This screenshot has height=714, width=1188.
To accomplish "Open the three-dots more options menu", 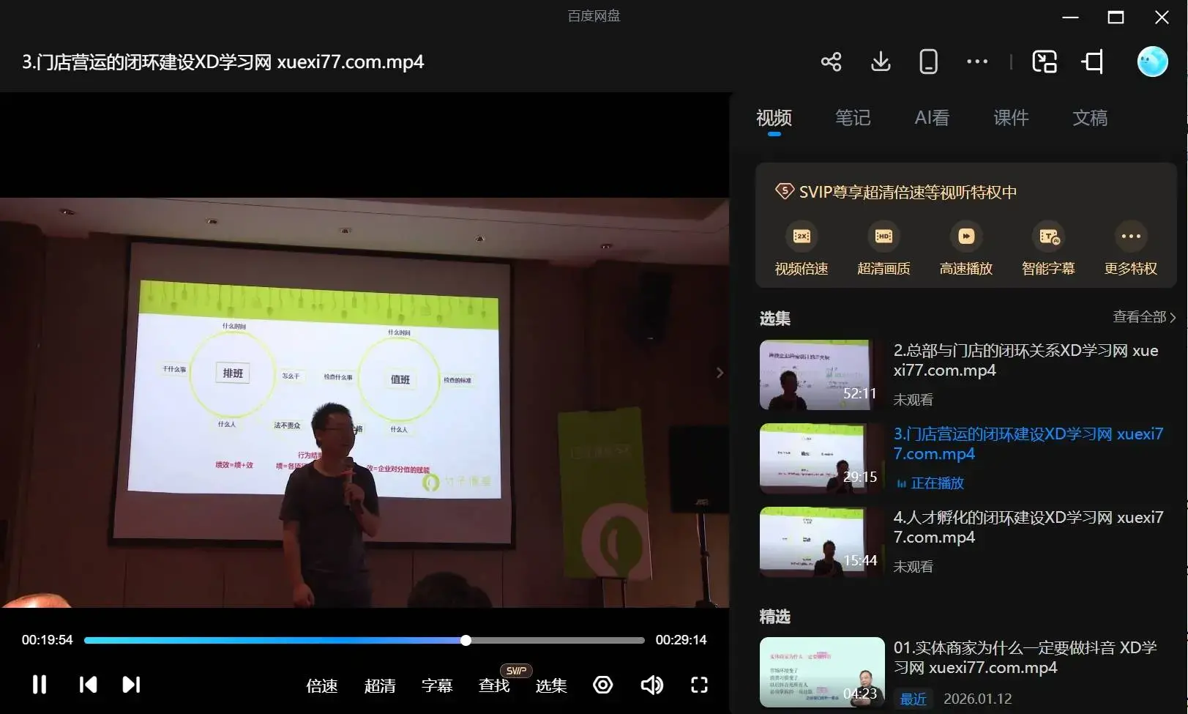I will click(976, 62).
